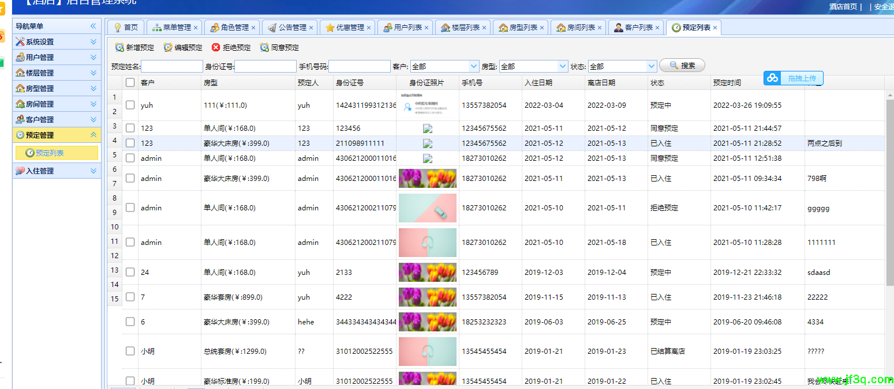This screenshot has height=389, width=894.
Task: Check the checkbox on 小明's 总统套房 row
Action: [x=130, y=351]
